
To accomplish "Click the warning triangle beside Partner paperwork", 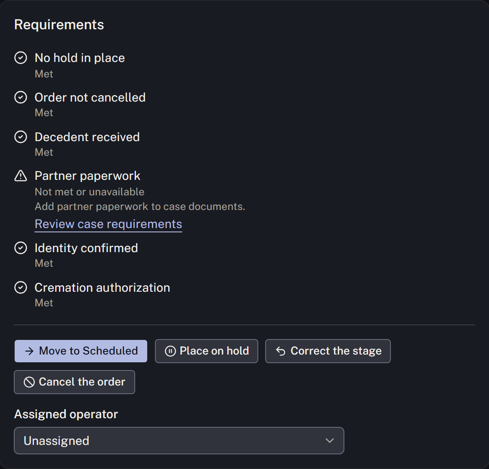I will point(21,176).
